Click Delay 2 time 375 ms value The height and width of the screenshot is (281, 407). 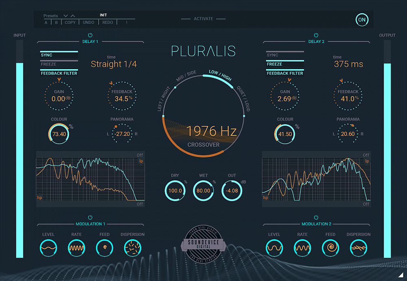(348, 64)
